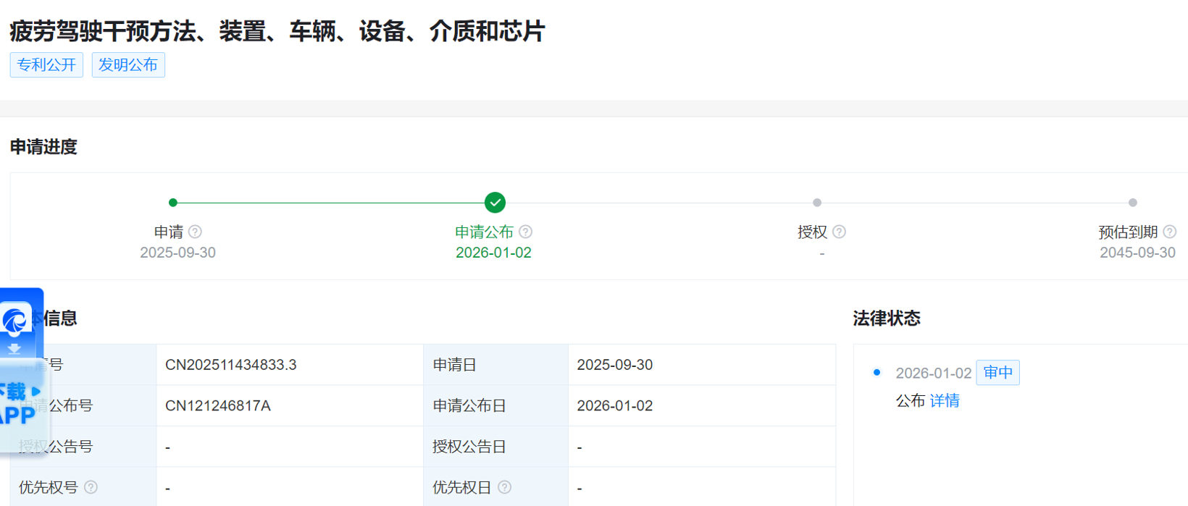Click help icon next to 申请 step
The width and height of the screenshot is (1188, 506).
click(x=195, y=232)
